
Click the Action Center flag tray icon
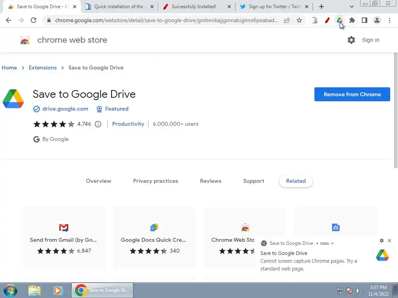click(349, 290)
